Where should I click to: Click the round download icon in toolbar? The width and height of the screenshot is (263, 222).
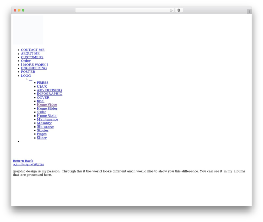179,10
